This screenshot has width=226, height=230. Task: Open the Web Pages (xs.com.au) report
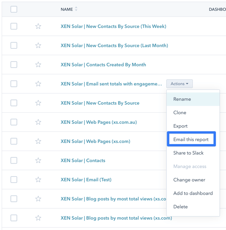tap(99, 122)
